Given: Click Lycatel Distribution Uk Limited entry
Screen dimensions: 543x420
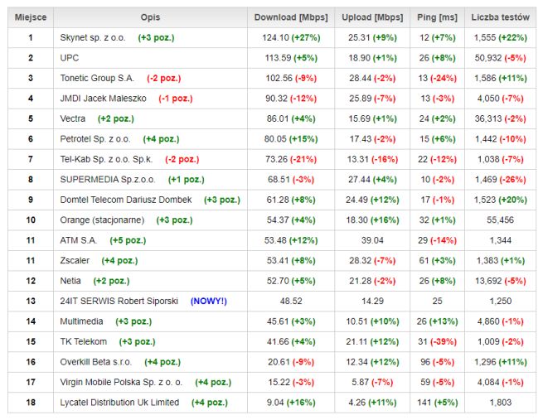Looking at the screenshot, I should tap(119, 402).
